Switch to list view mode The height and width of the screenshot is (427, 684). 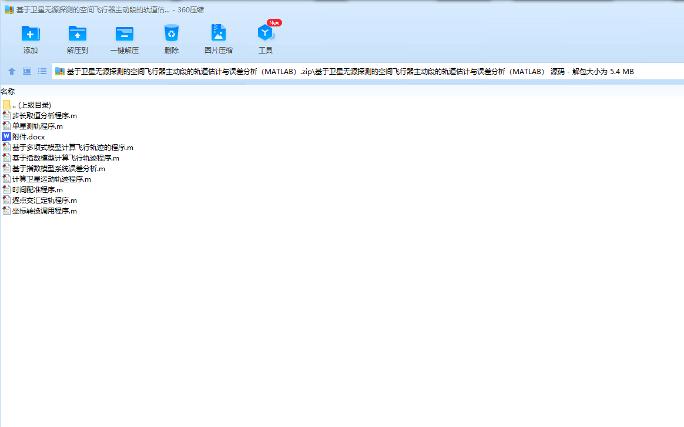42,71
